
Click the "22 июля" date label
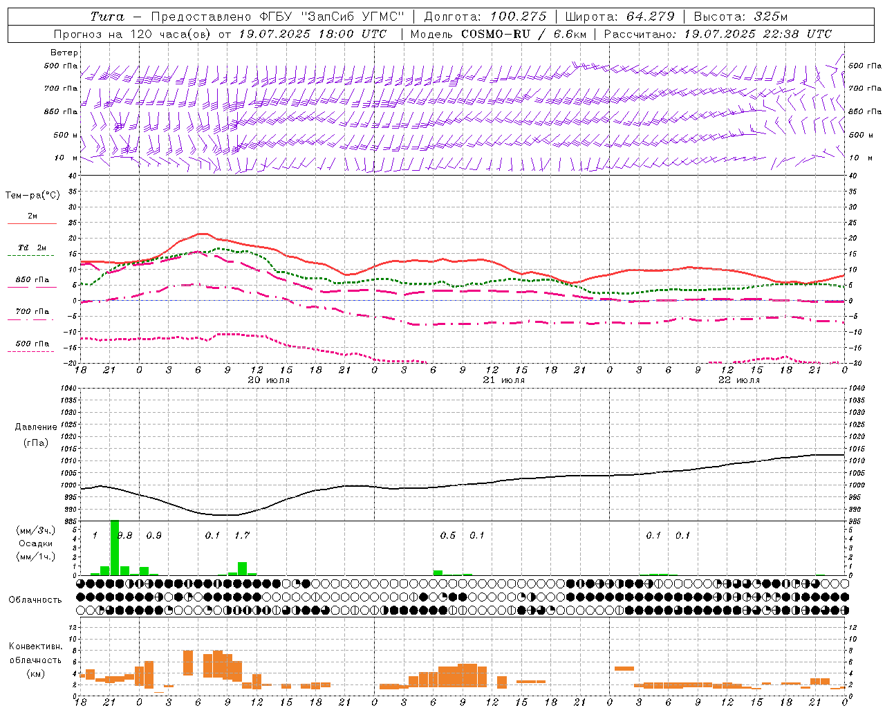point(738,380)
